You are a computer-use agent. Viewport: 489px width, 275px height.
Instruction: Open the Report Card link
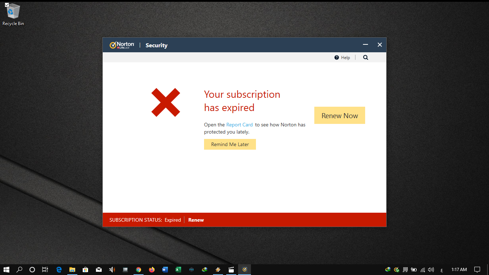[239, 125]
